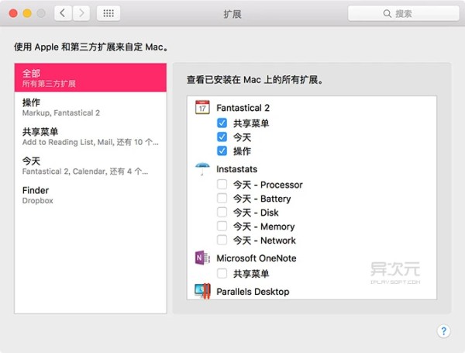Select Finder category in sidebar
The width and height of the screenshot is (465, 353).
(91, 195)
